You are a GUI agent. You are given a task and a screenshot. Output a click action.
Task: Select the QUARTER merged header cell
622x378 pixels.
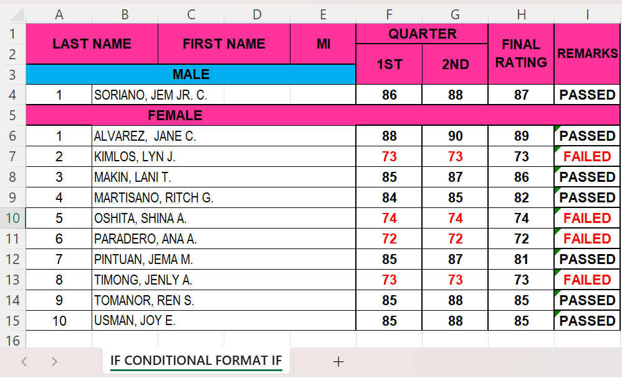[422, 34]
